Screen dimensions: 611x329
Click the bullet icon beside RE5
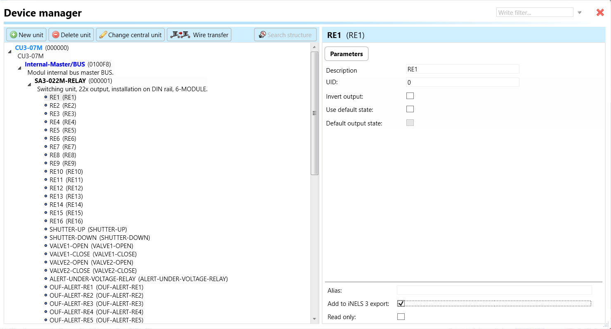pos(46,130)
